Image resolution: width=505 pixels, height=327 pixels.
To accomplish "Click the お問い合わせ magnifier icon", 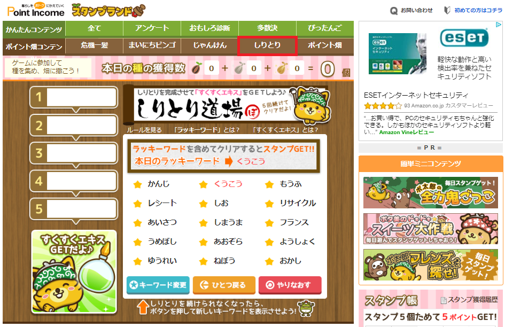I will click(393, 11).
